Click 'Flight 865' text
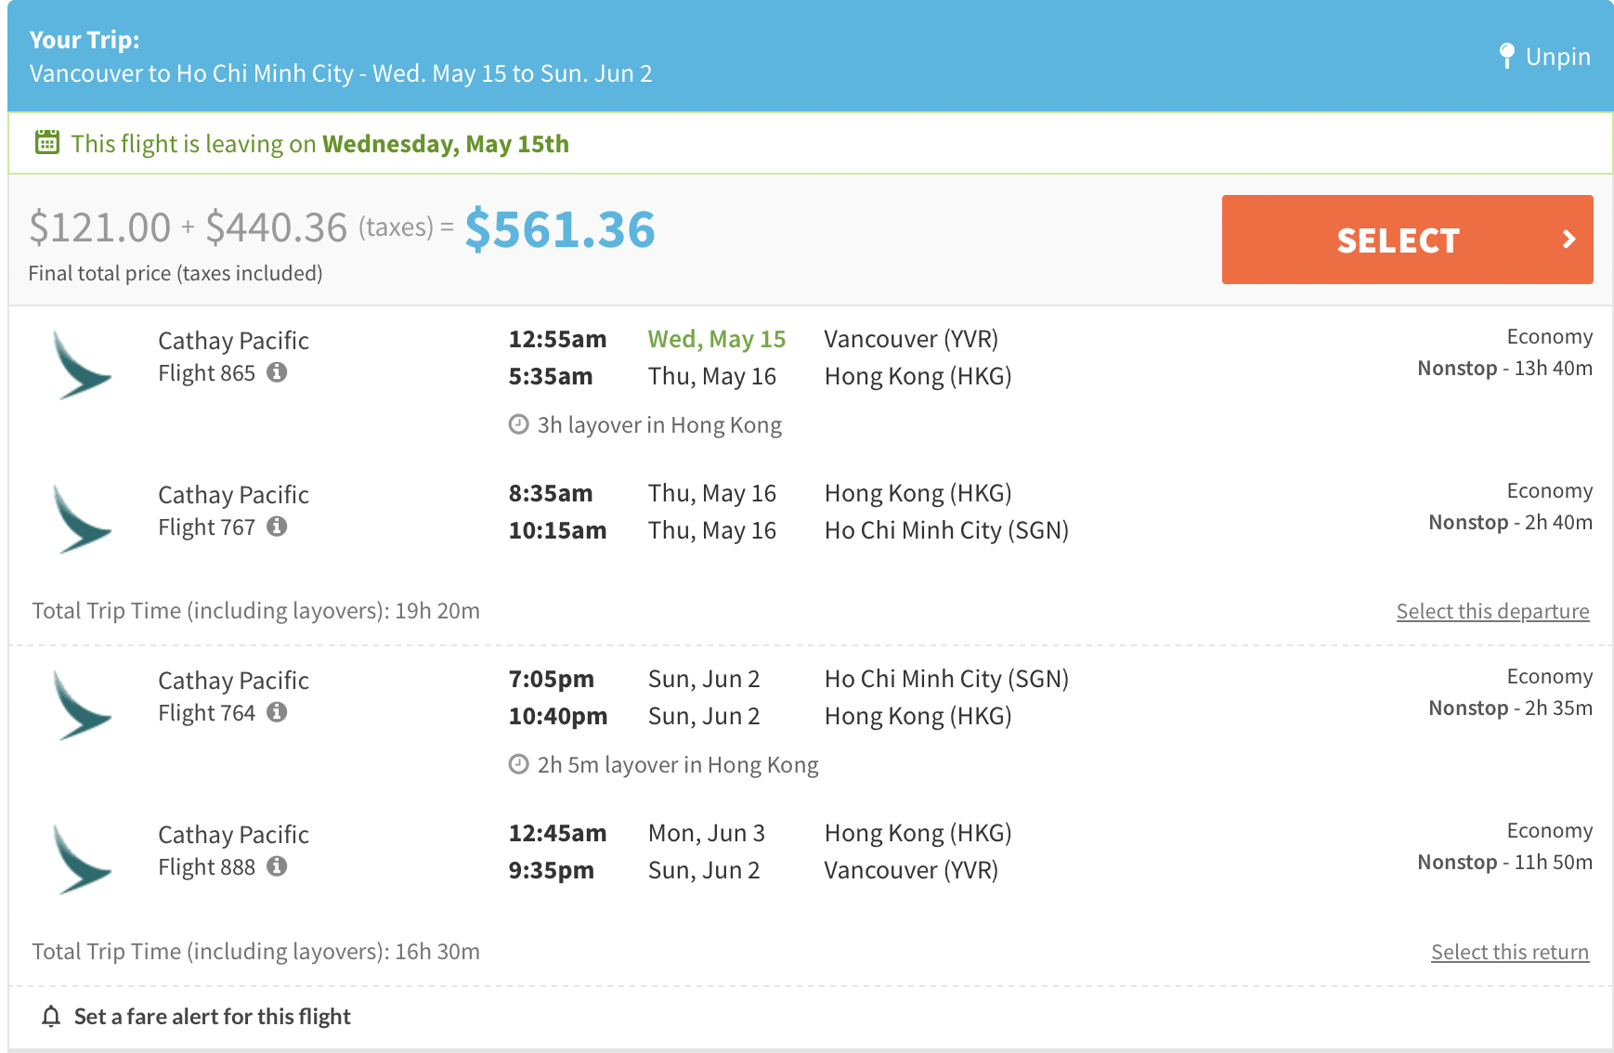 pyautogui.click(x=206, y=373)
